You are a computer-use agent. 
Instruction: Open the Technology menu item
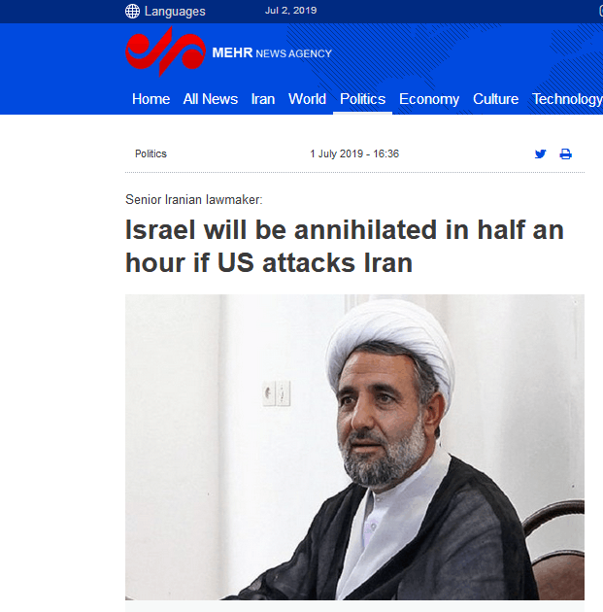(x=567, y=99)
